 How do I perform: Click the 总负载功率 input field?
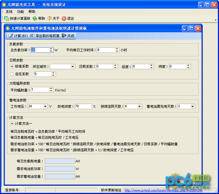click(x=39, y=50)
